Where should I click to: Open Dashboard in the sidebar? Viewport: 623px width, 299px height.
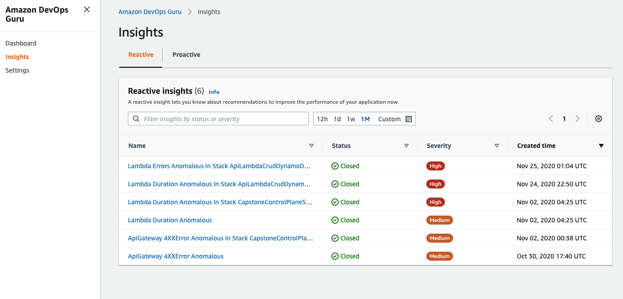[21, 43]
